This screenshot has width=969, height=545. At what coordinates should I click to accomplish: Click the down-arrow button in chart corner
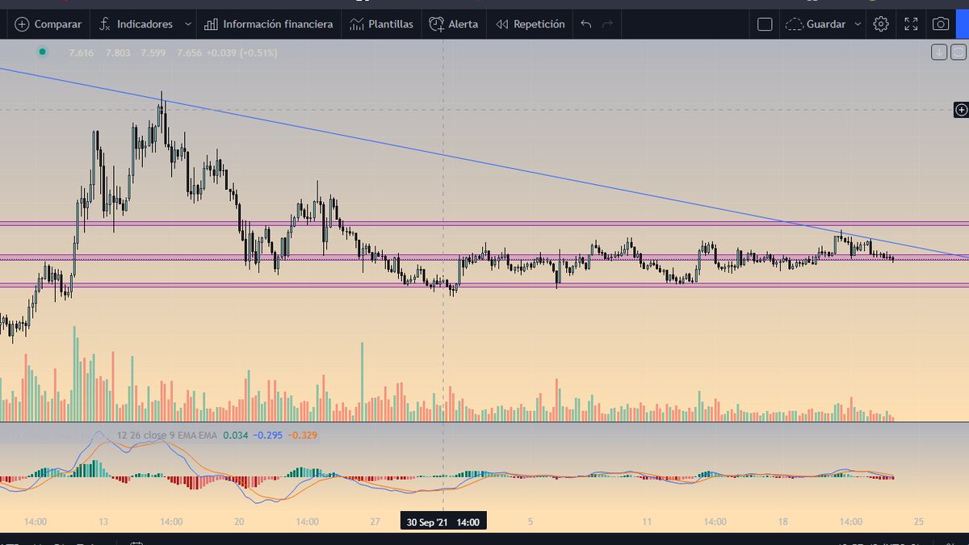939,52
